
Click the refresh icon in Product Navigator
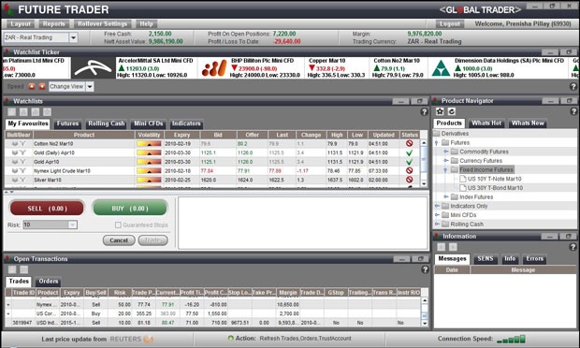click(x=452, y=111)
